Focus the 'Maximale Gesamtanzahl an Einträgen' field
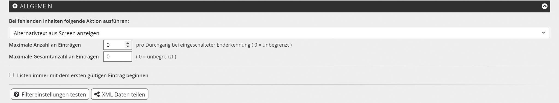Image resolution: width=559 pixels, height=103 pixels. [117, 57]
